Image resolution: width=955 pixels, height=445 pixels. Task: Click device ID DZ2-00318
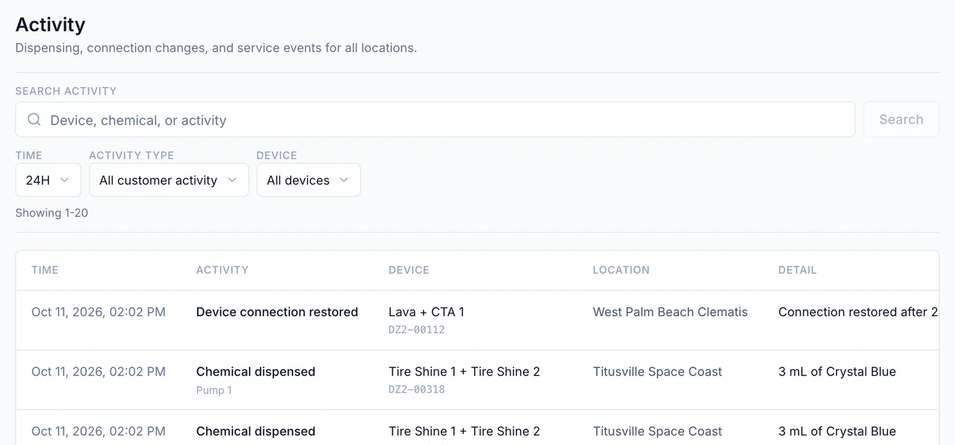click(417, 390)
